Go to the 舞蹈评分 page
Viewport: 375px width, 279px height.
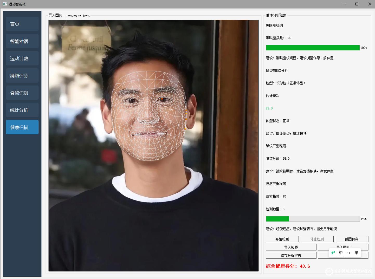pos(22,76)
